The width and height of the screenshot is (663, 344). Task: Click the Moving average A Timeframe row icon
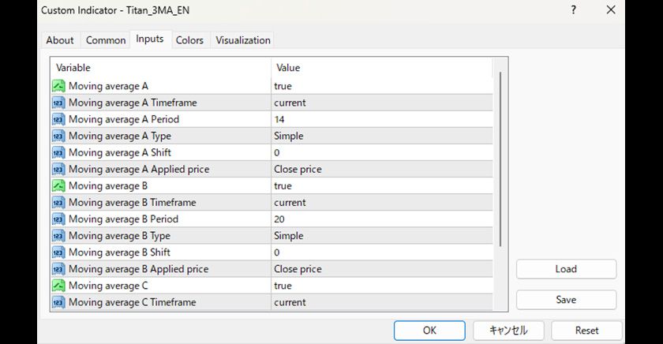(59, 103)
